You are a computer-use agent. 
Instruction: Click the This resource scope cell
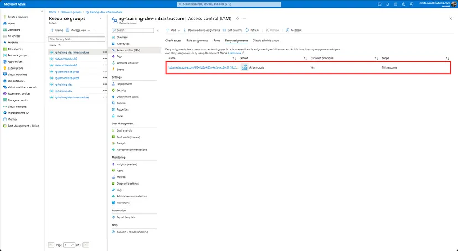[389, 67]
